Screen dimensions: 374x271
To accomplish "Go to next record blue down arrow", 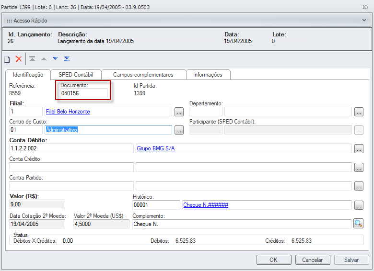I will click(55, 58).
